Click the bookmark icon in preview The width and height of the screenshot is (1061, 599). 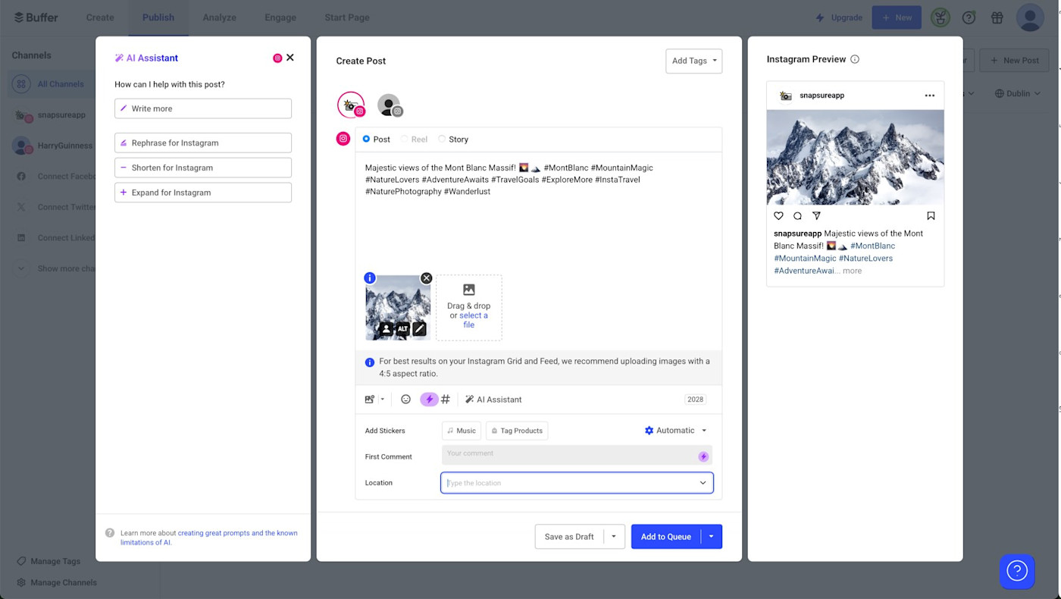(931, 216)
